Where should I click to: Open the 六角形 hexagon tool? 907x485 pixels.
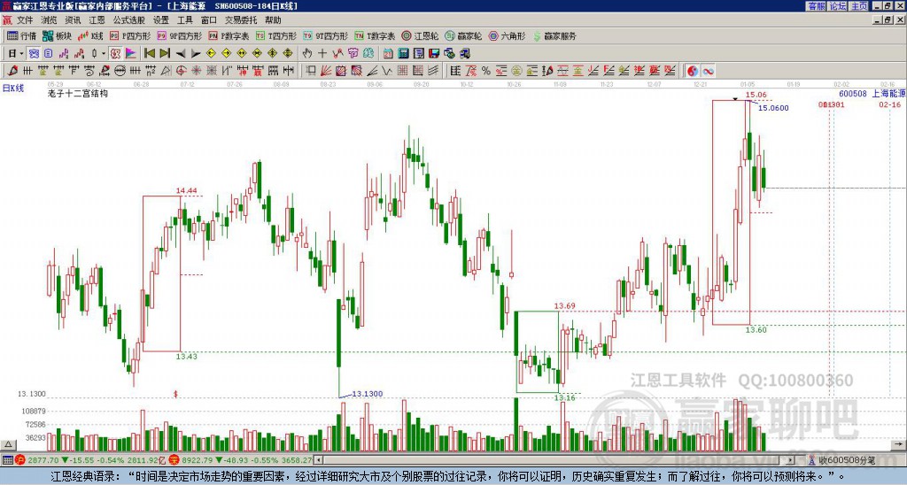(508, 35)
